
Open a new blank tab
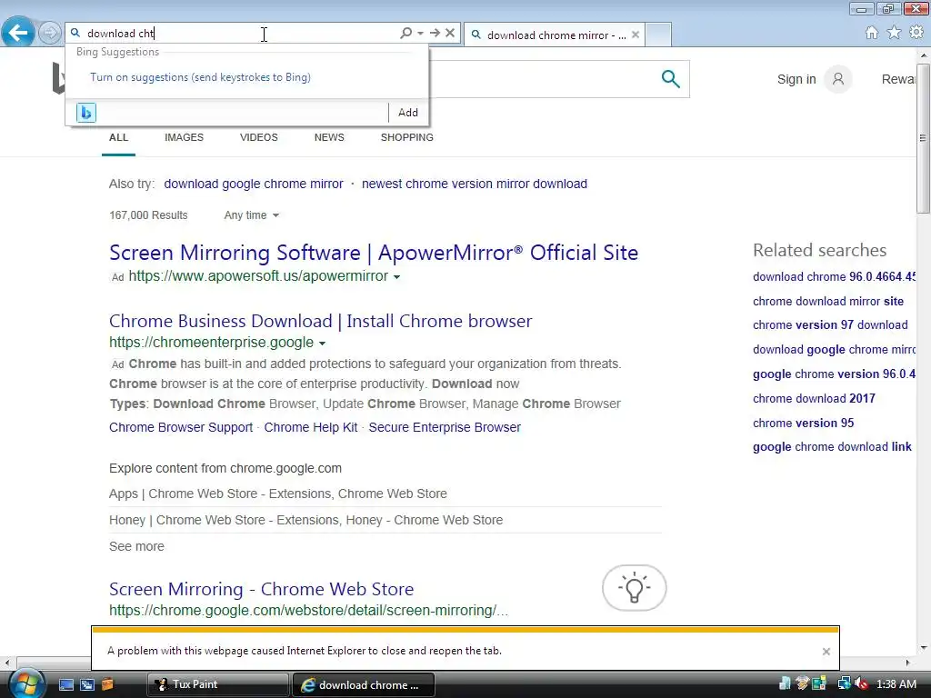(x=658, y=35)
